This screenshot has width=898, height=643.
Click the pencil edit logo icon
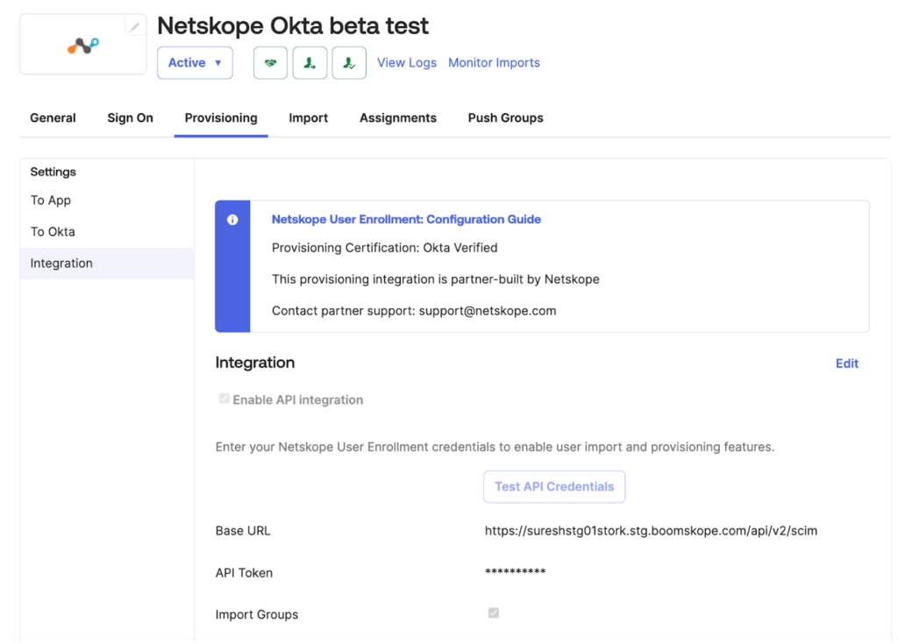pos(134,27)
